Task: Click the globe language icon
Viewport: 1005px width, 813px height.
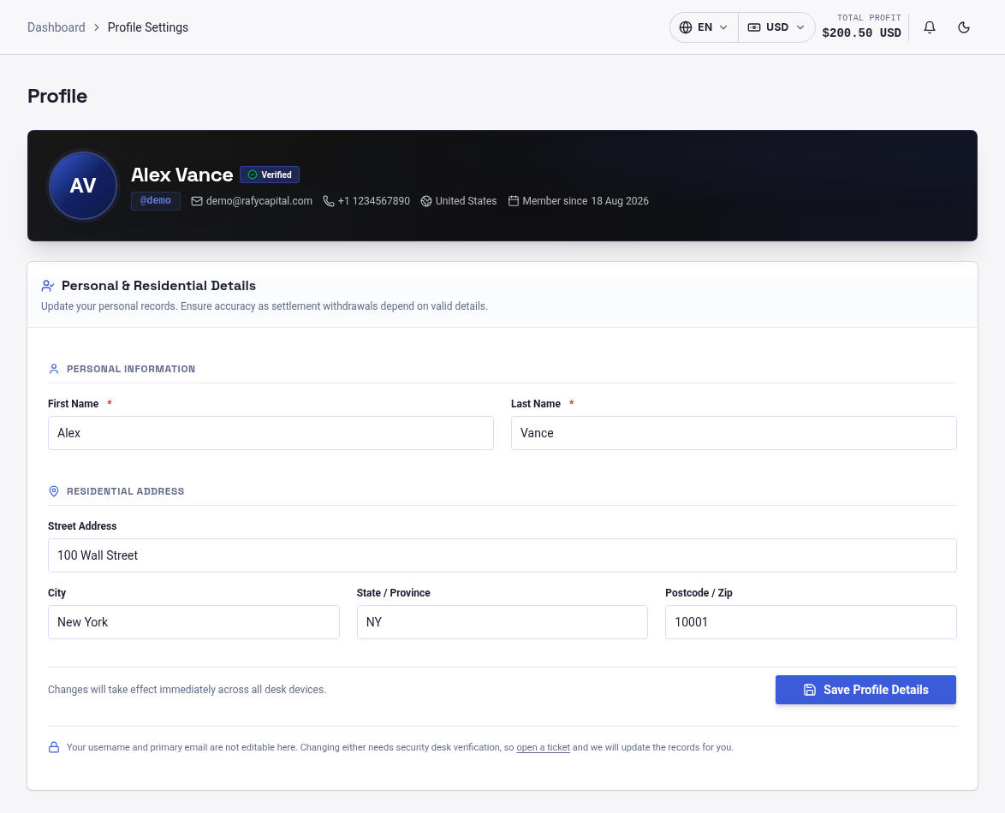Action: pos(685,27)
